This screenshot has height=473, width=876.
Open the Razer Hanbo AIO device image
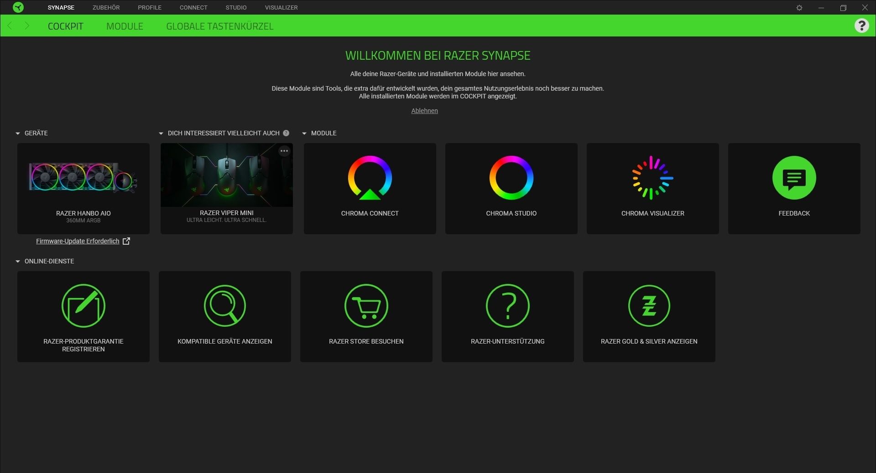point(83,178)
